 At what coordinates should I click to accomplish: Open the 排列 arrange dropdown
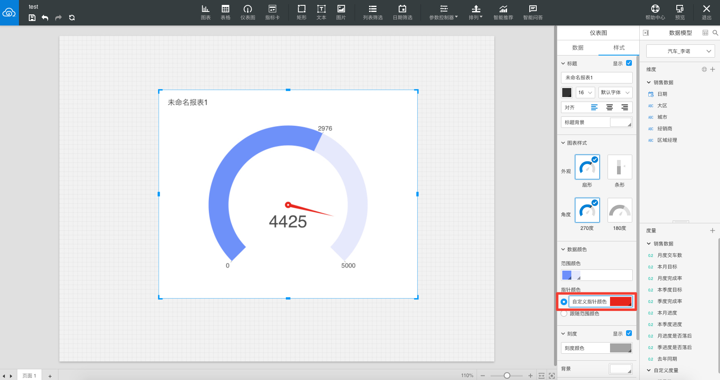476,12
